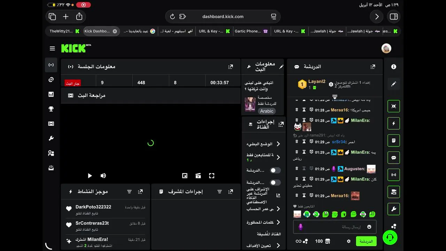This screenshot has width=446, height=251.
Task: Enter fullscreen on stream preview
Action: point(212,176)
